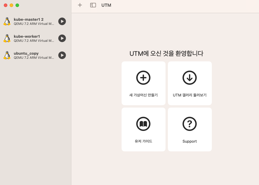
Task: Minimize the window with the yellow button
Action: [x=11, y=5]
